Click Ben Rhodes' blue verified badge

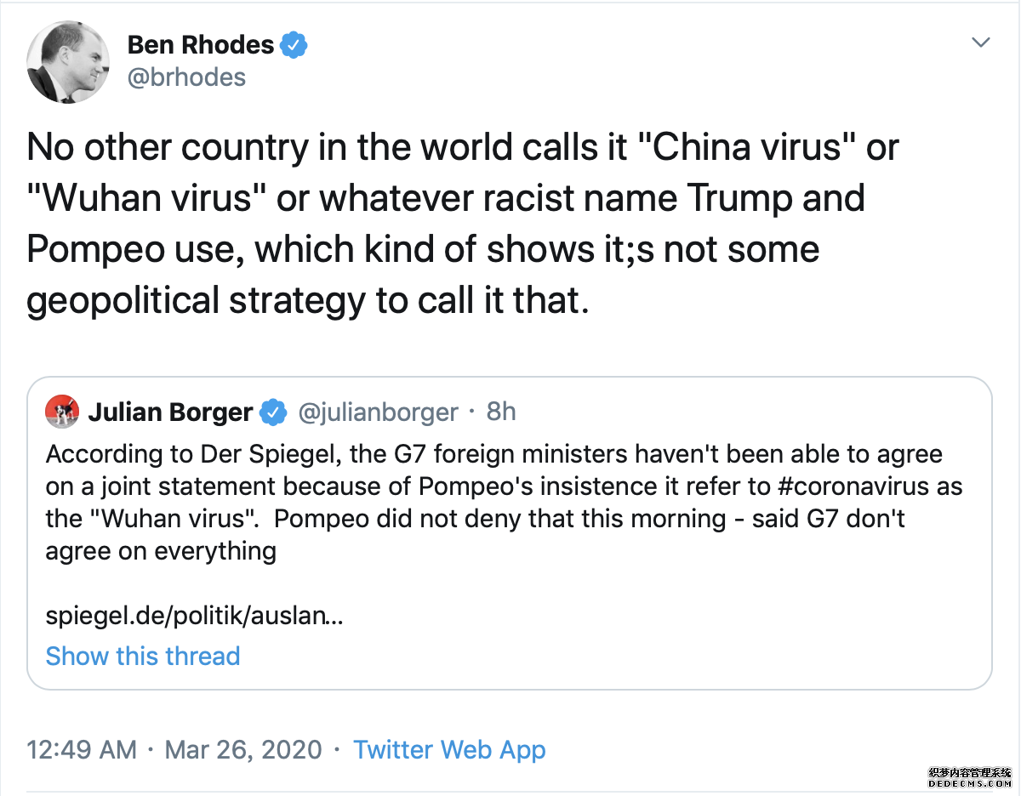(294, 44)
